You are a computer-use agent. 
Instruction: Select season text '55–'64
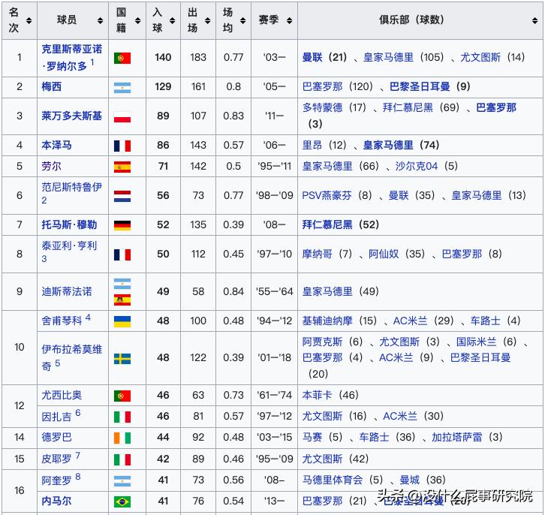click(274, 291)
